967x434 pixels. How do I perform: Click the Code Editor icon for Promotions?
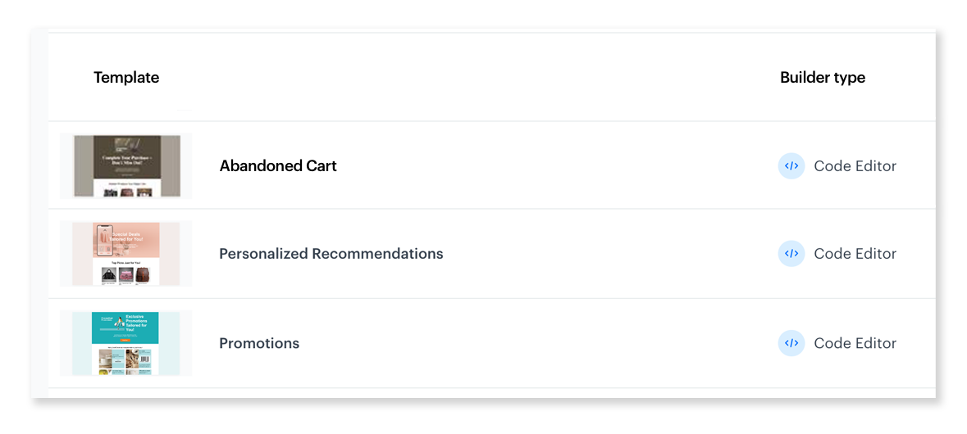pyautogui.click(x=791, y=343)
